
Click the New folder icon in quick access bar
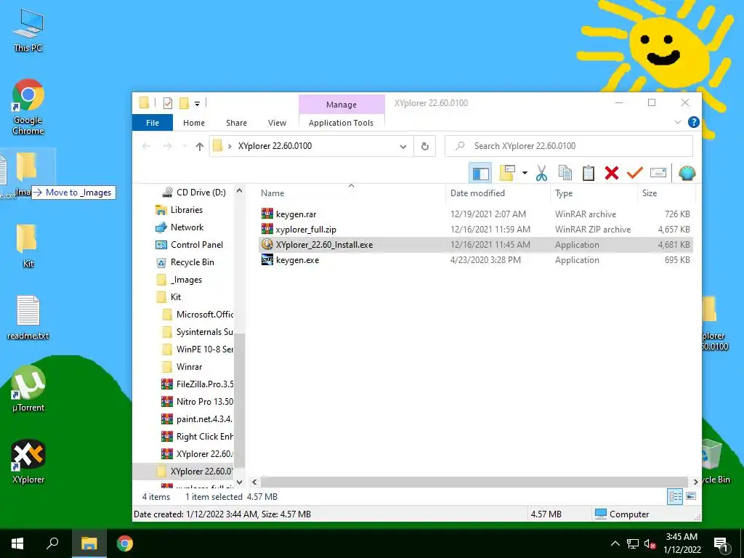(x=184, y=103)
